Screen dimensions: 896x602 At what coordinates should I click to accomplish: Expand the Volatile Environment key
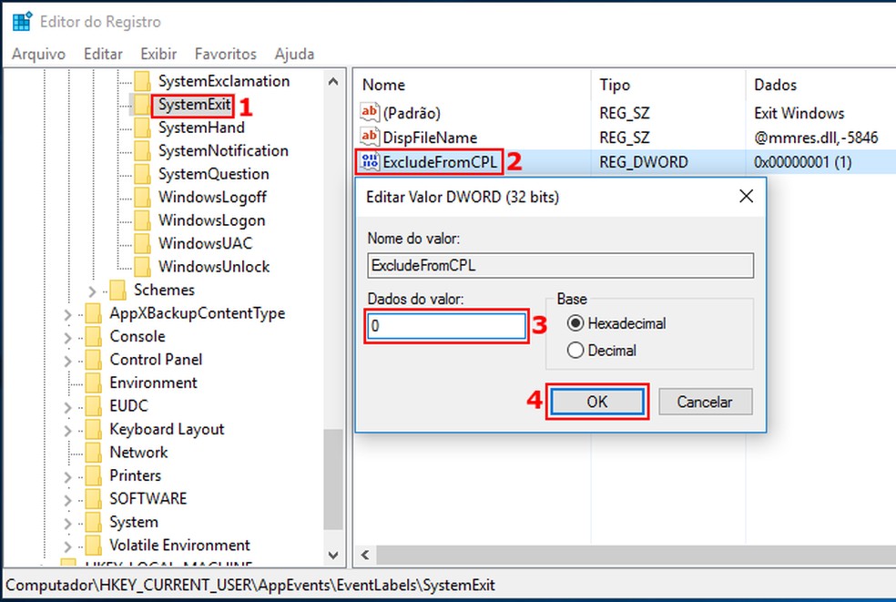[x=67, y=546]
